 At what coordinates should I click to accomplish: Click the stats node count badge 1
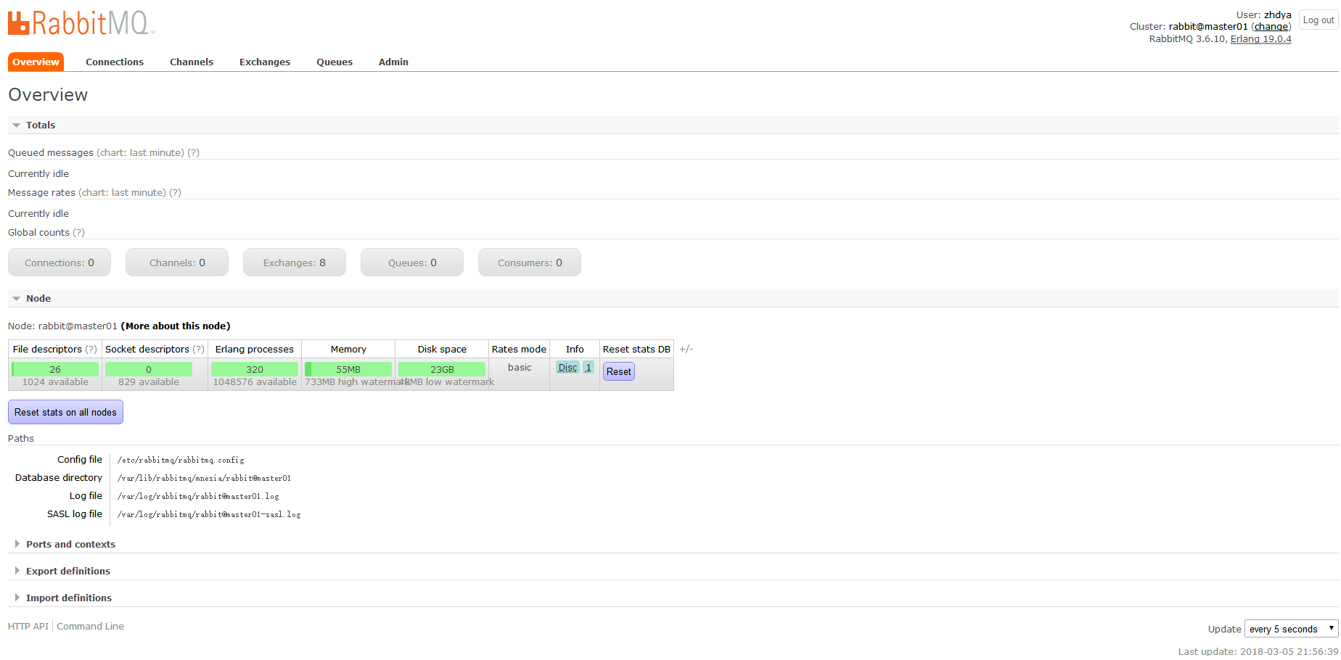[x=589, y=368]
